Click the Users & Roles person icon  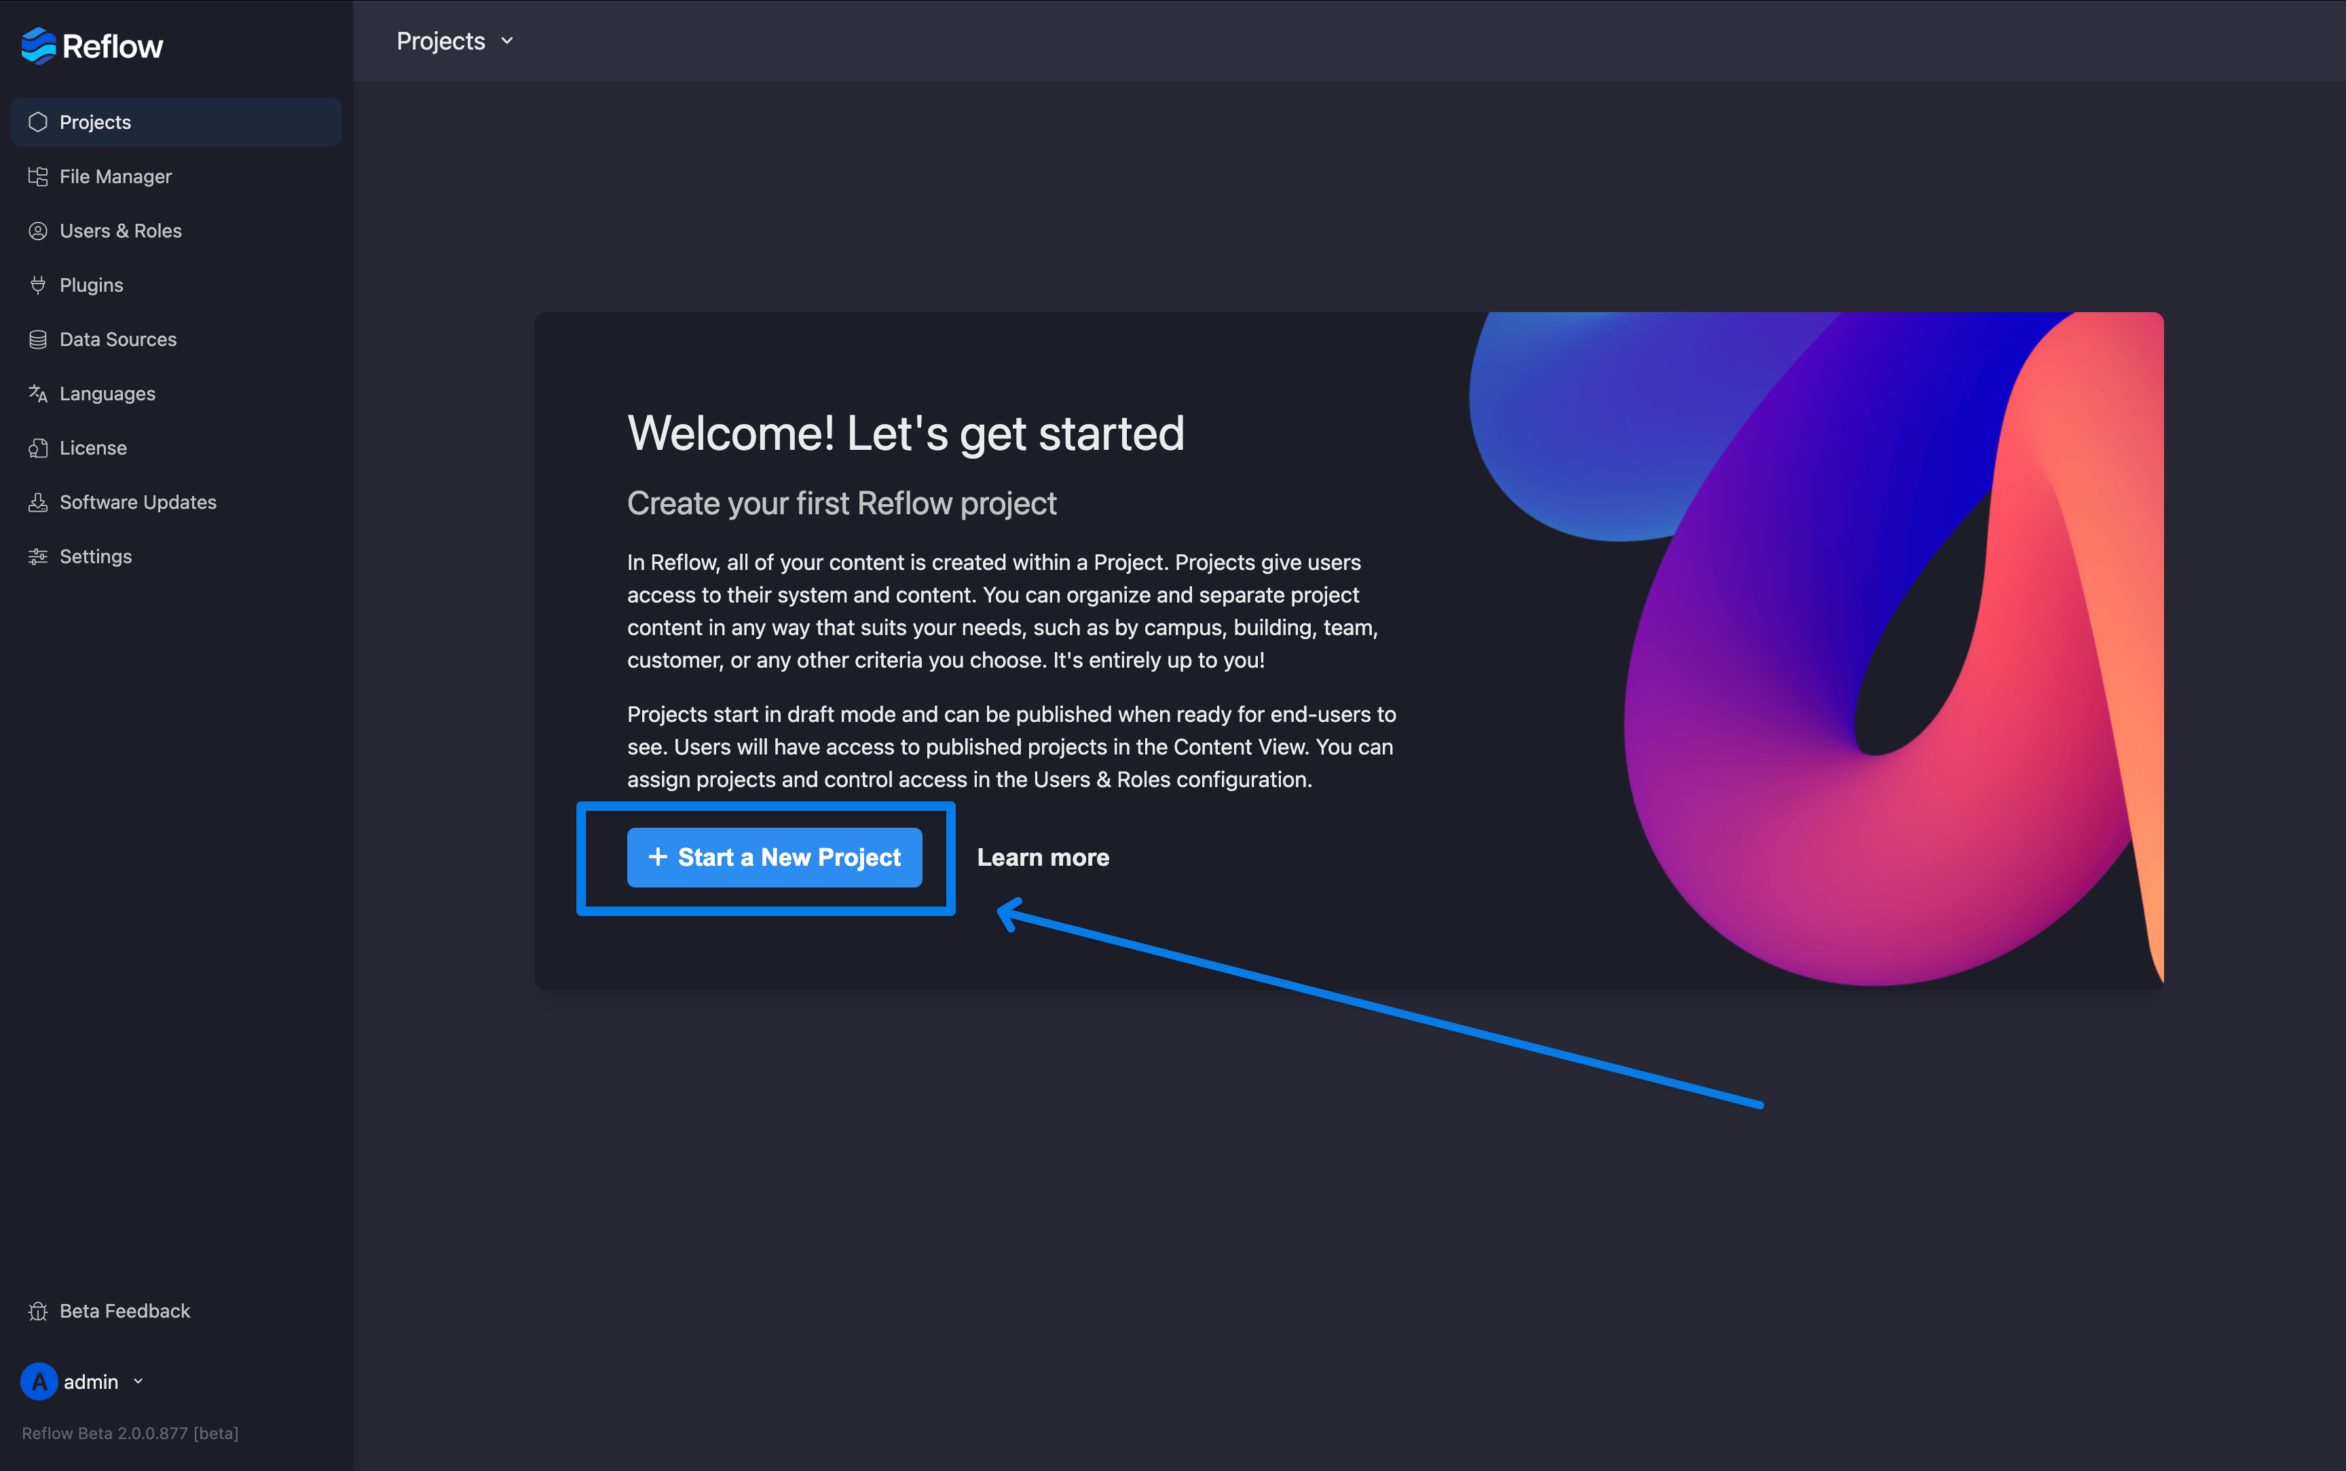coord(38,231)
